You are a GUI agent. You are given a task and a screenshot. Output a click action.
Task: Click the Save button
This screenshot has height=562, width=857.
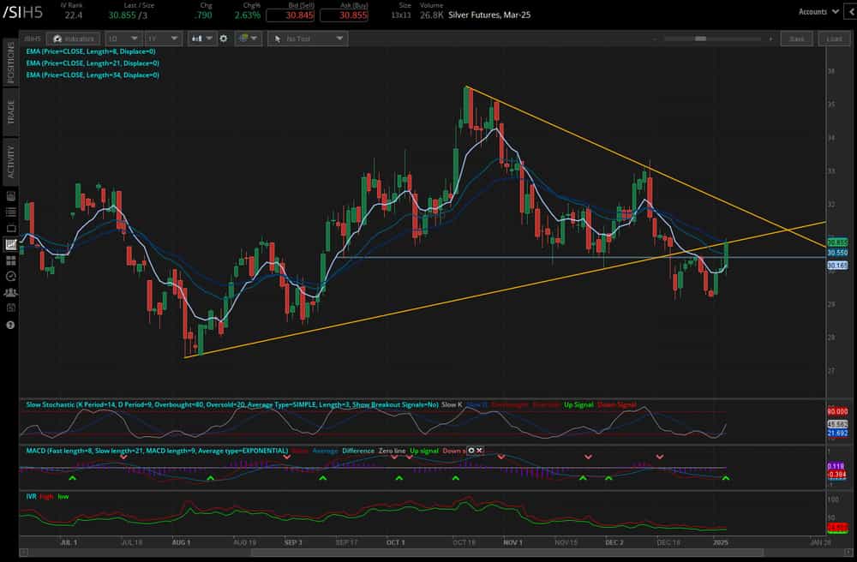pyautogui.click(x=796, y=39)
